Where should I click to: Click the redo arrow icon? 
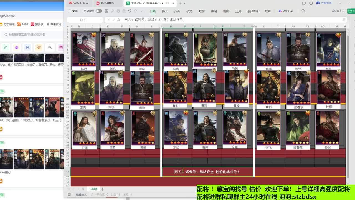click(135, 11)
